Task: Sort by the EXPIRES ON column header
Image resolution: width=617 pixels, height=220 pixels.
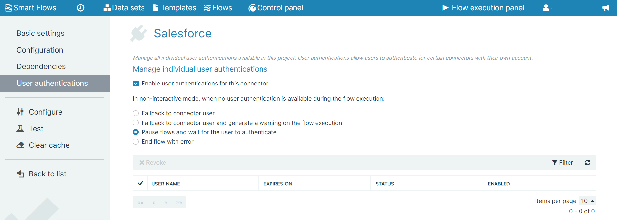Action: tap(278, 184)
